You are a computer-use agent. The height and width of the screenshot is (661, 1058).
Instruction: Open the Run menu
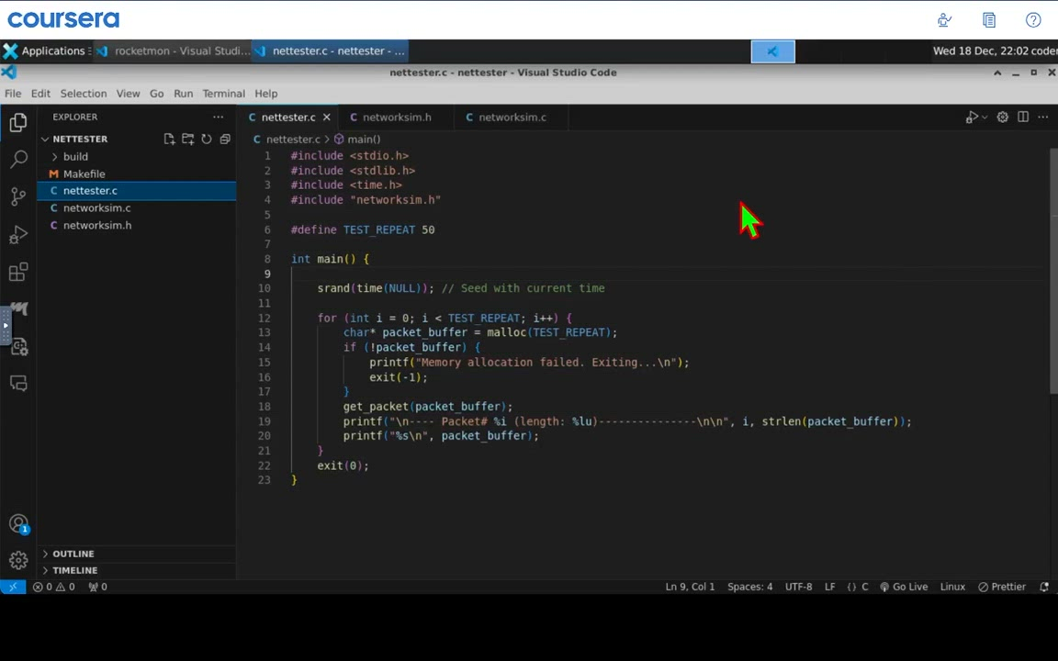[x=183, y=94]
